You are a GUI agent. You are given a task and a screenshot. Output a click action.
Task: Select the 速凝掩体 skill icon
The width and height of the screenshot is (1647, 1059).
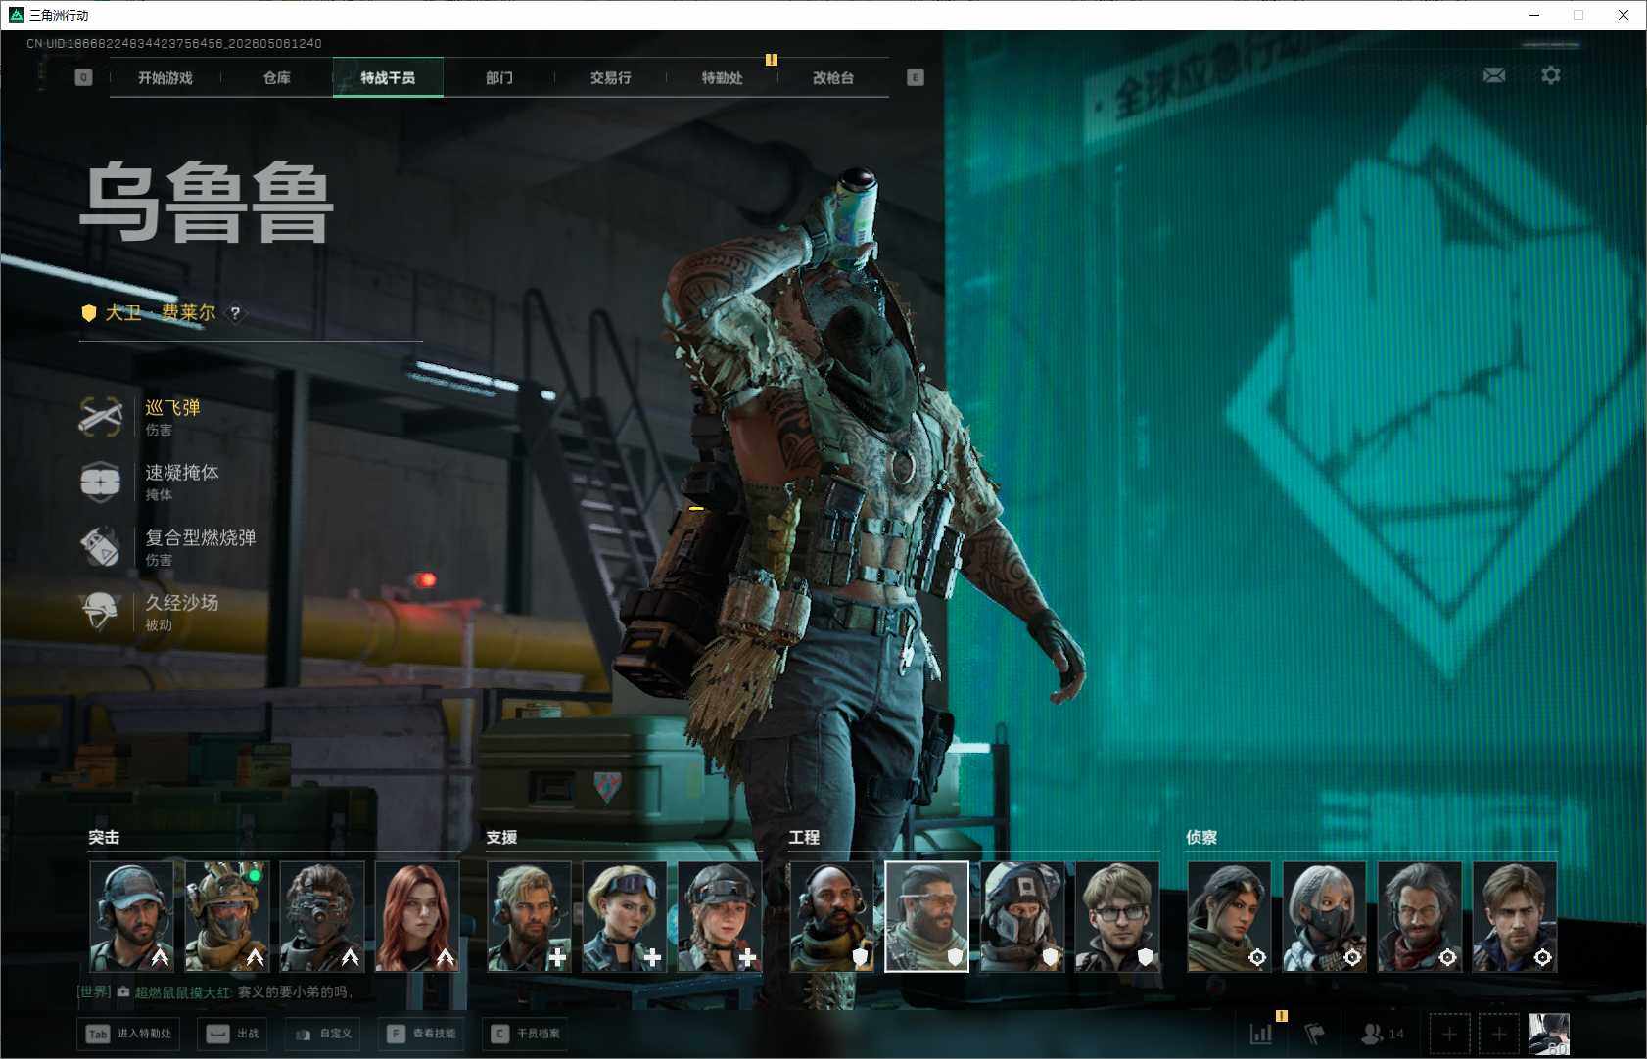[x=101, y=482]
